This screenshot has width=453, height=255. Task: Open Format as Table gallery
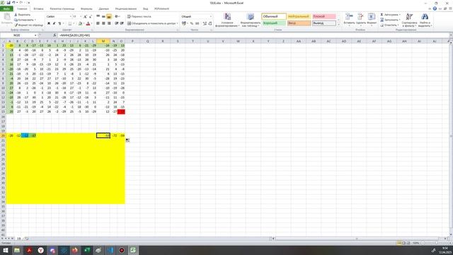pos(251,20)
